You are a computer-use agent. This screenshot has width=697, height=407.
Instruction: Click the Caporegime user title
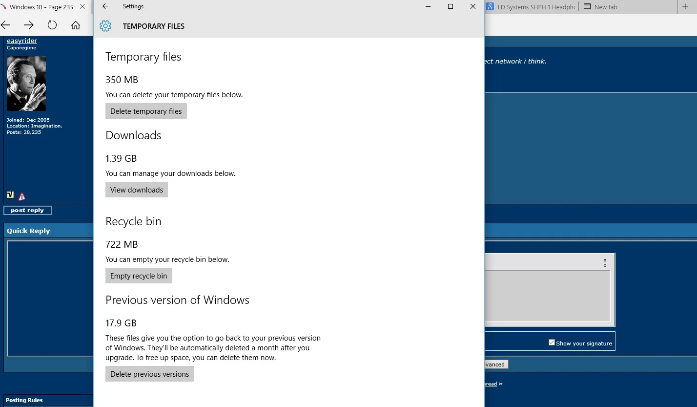(21, 48)
